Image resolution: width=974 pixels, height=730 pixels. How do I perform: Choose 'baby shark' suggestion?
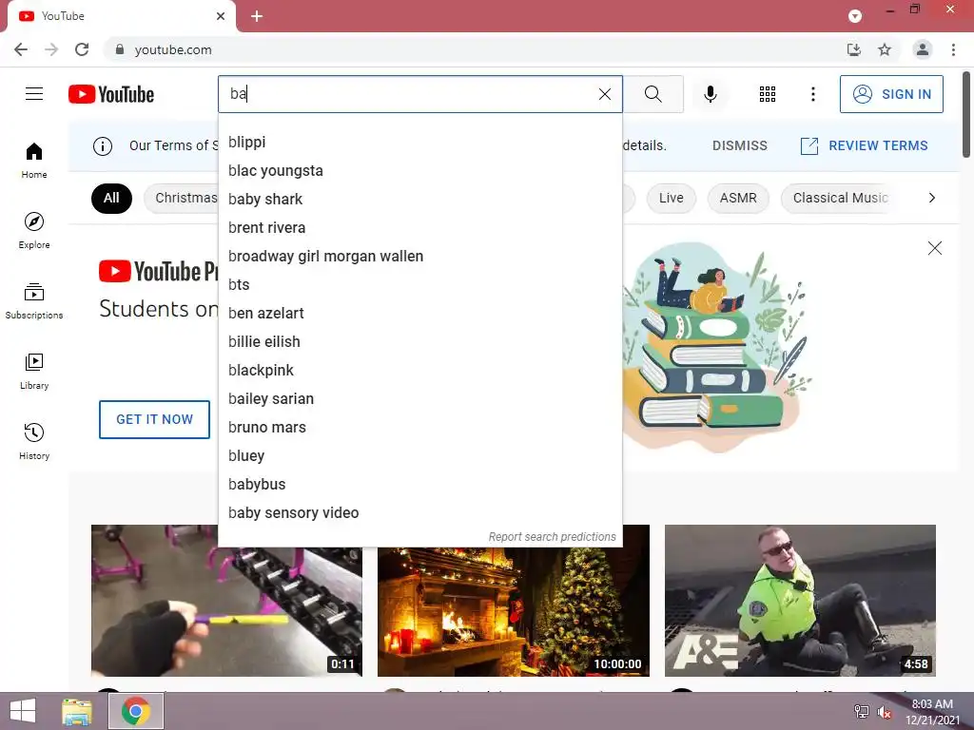419,200
